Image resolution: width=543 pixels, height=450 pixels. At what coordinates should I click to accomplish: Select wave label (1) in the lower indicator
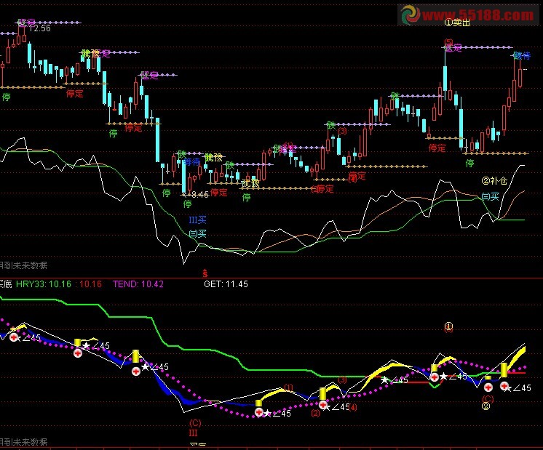coord(288,387)
